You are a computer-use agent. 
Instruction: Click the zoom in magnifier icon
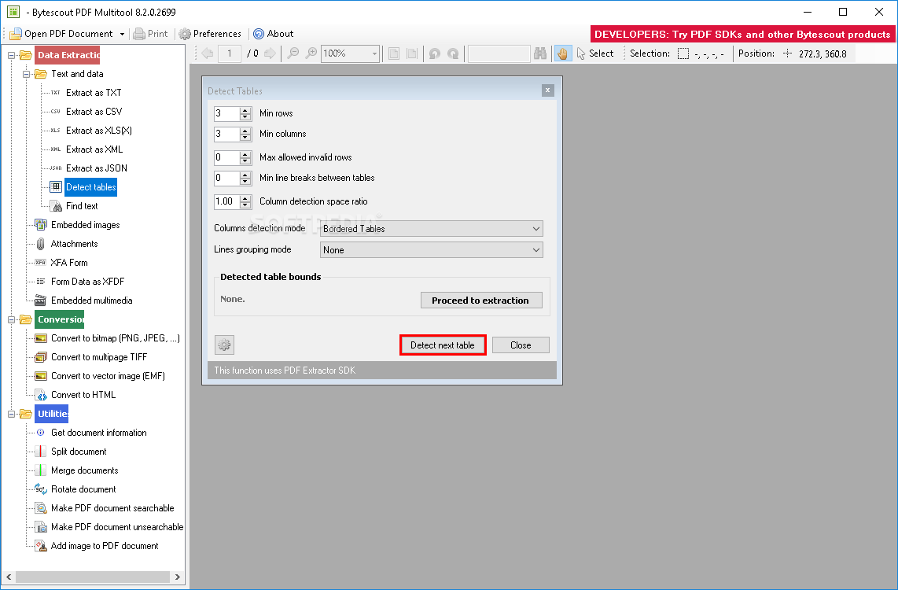tap(311, 53)
